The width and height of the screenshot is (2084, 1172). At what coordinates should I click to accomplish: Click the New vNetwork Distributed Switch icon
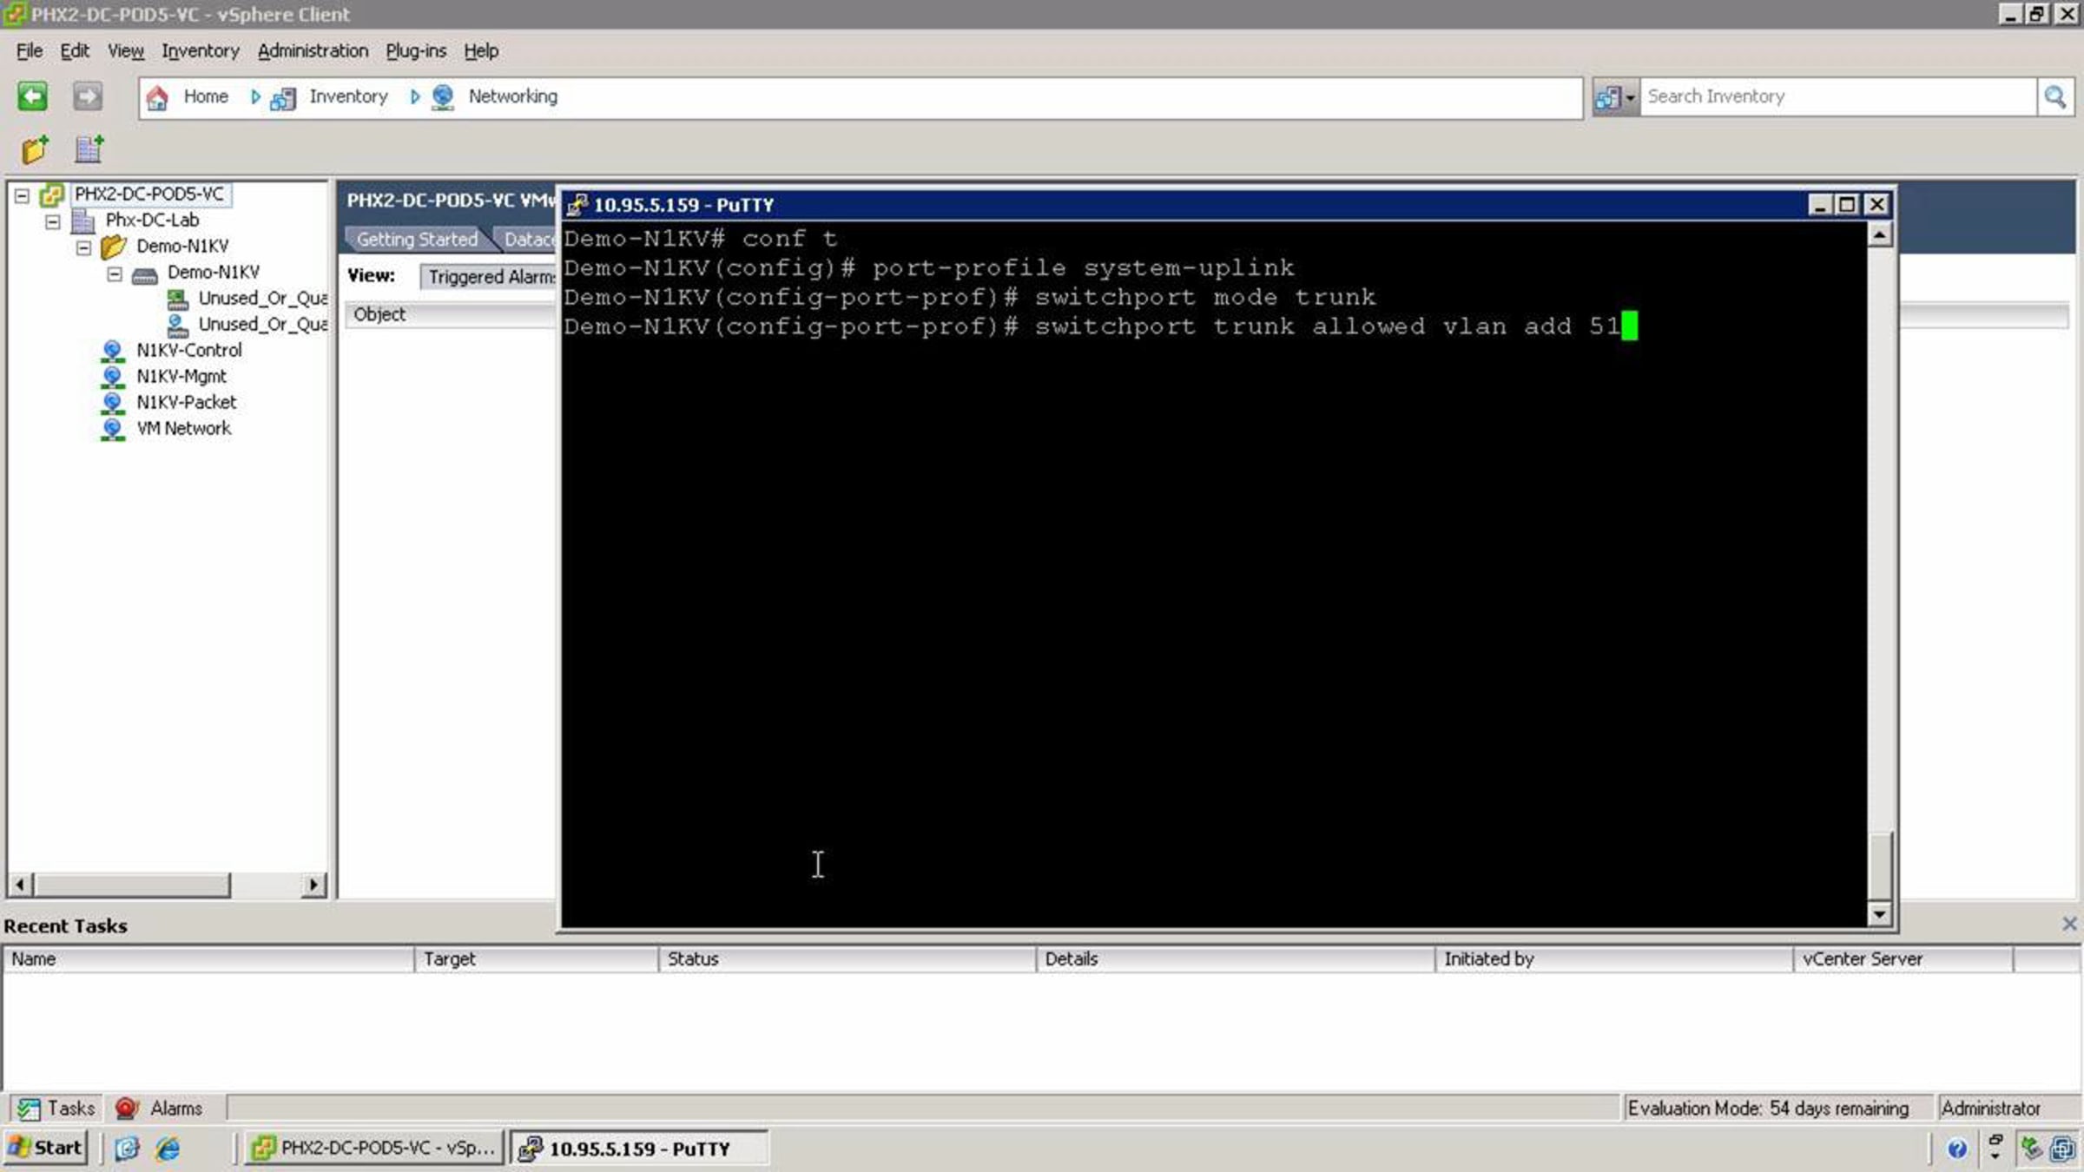(x=89, y=149)
